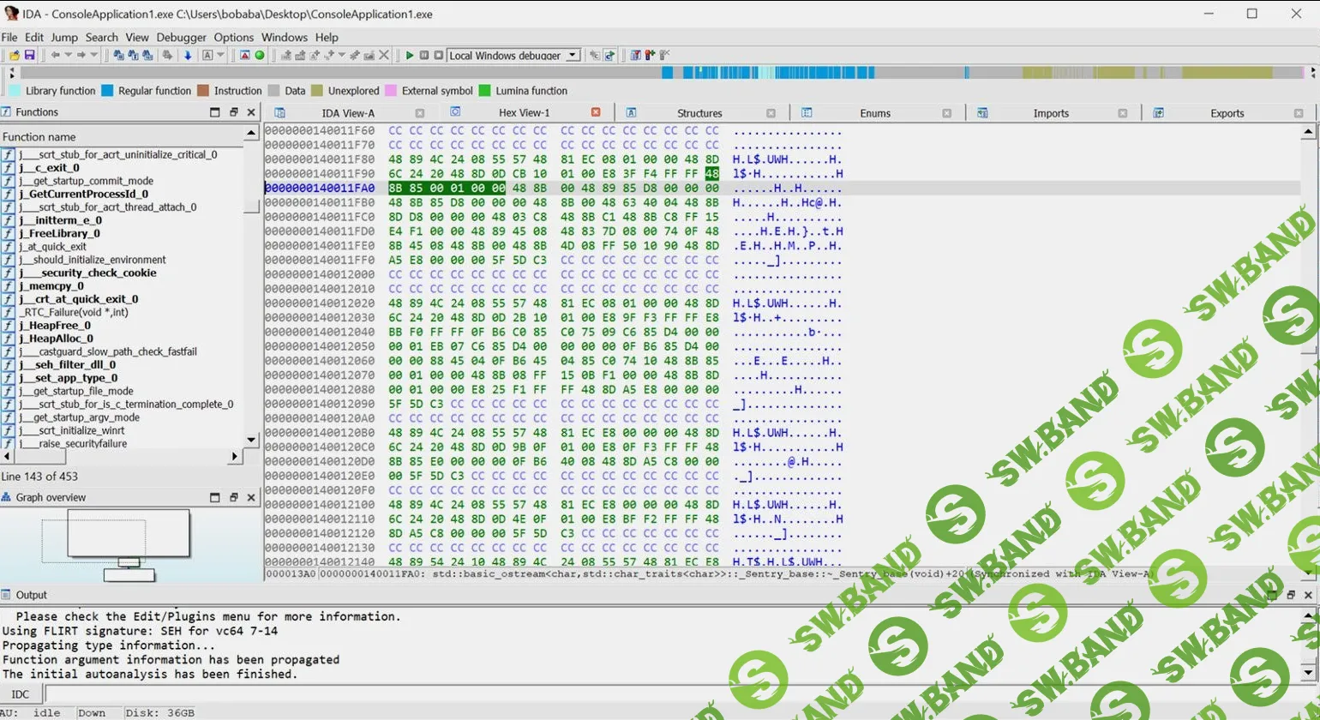Open the Debugger menu
The image size is (1320, 720).
(x=181, y=37)
